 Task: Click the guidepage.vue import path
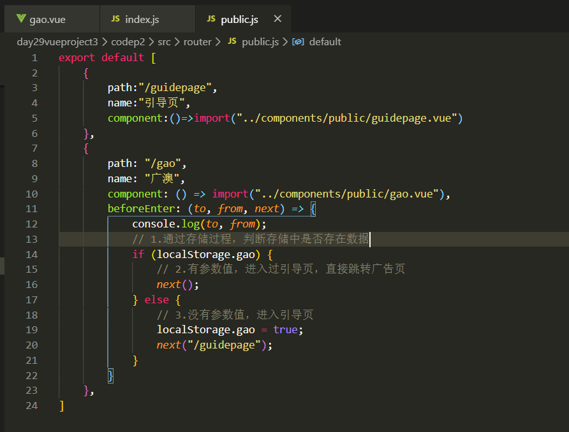point(347,118)
